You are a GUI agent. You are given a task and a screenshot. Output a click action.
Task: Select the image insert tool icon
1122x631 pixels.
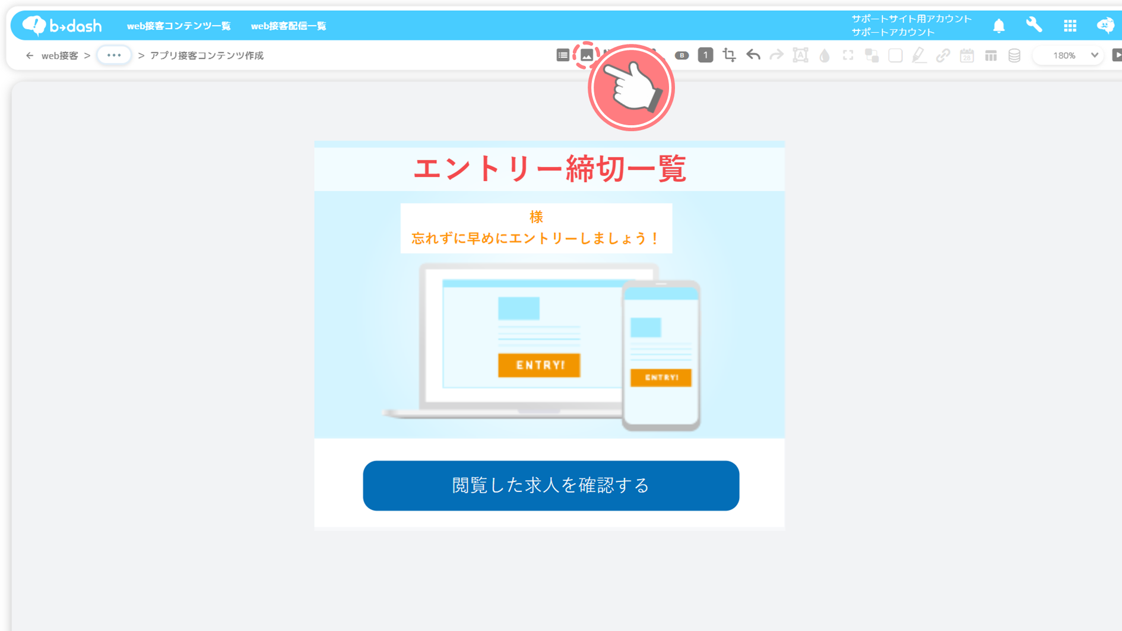coord(587,55)
